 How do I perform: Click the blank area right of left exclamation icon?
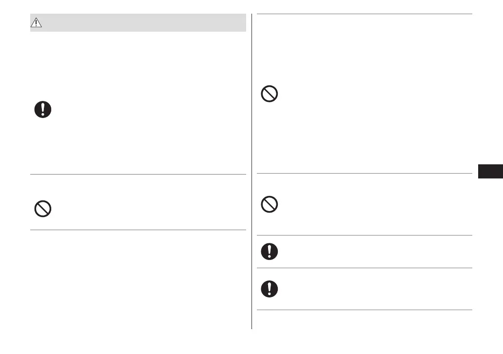pyautogui.click(x=146, y=110)
